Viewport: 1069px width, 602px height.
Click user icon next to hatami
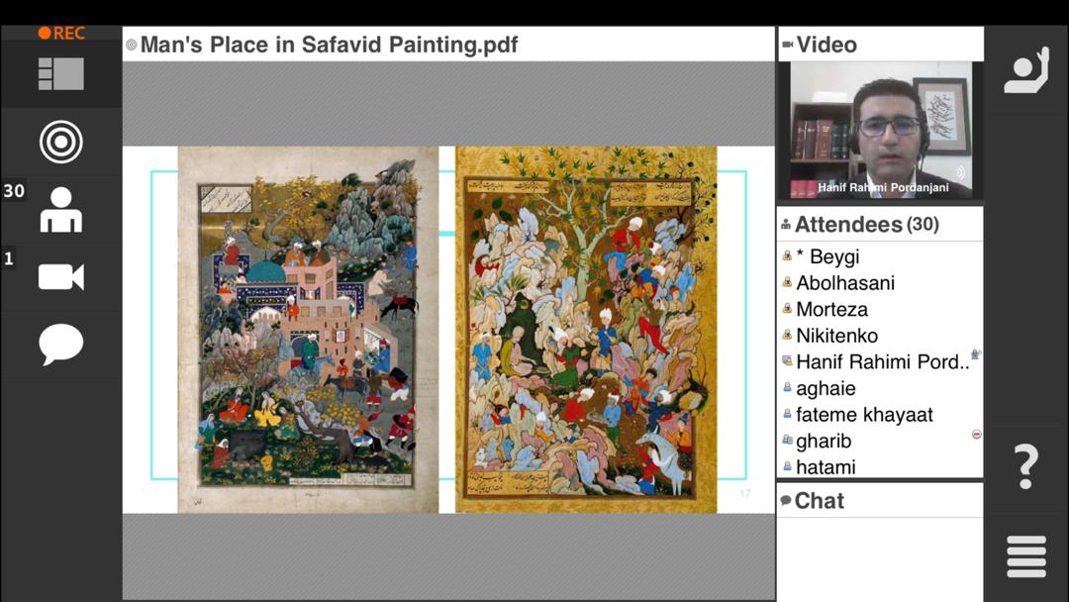[788, 467]
